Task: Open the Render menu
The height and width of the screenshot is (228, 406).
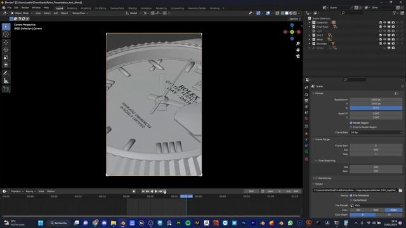Action: (25, 8)
